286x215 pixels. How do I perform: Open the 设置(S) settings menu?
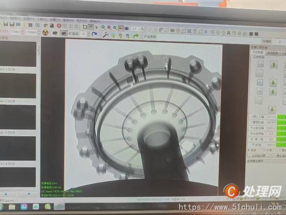pos(55,20)
